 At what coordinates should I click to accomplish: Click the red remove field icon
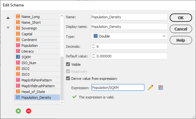click(29, 111)
